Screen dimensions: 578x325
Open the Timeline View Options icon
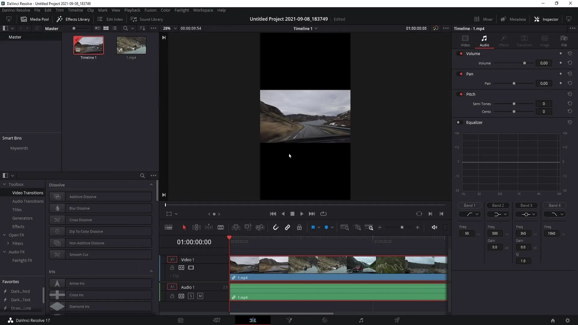point(168,227)
